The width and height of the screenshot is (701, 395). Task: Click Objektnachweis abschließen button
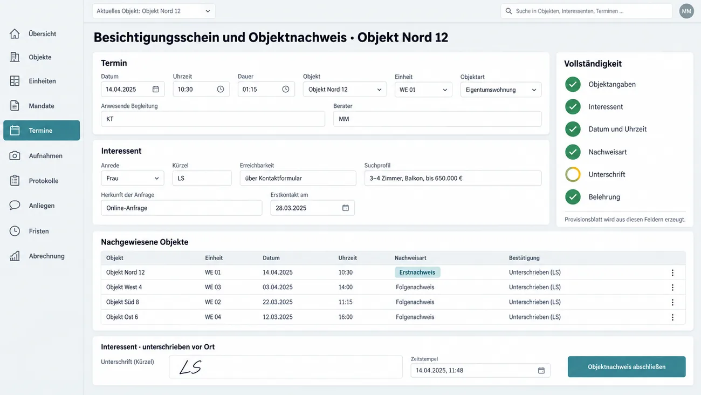click(x=627, y=366)
